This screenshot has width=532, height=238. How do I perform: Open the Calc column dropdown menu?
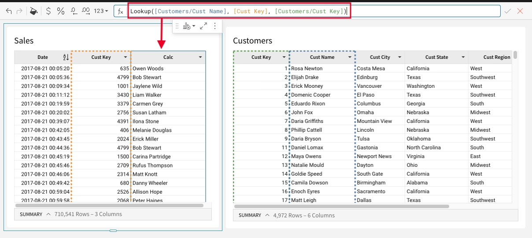pyautogui.click(x=200, y=58)
